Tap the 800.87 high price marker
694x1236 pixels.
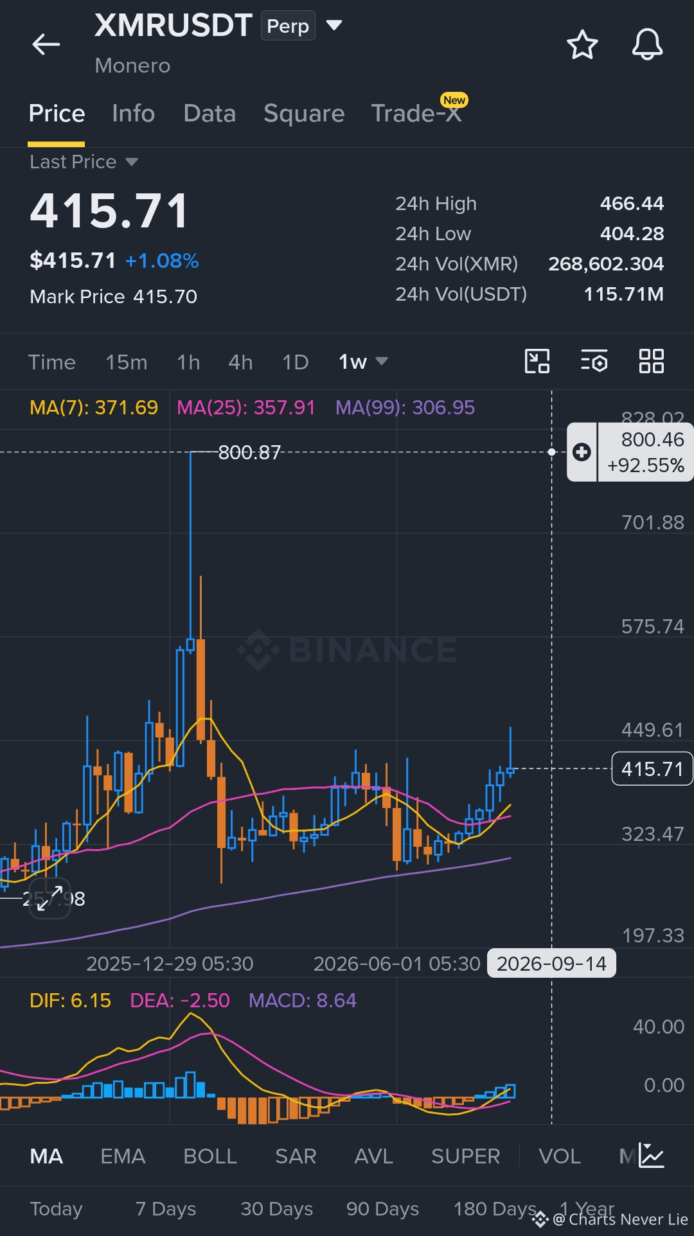[249, 452]
